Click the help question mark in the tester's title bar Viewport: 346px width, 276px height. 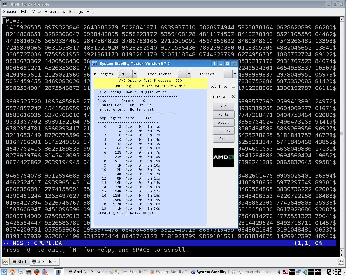point(214,64)
